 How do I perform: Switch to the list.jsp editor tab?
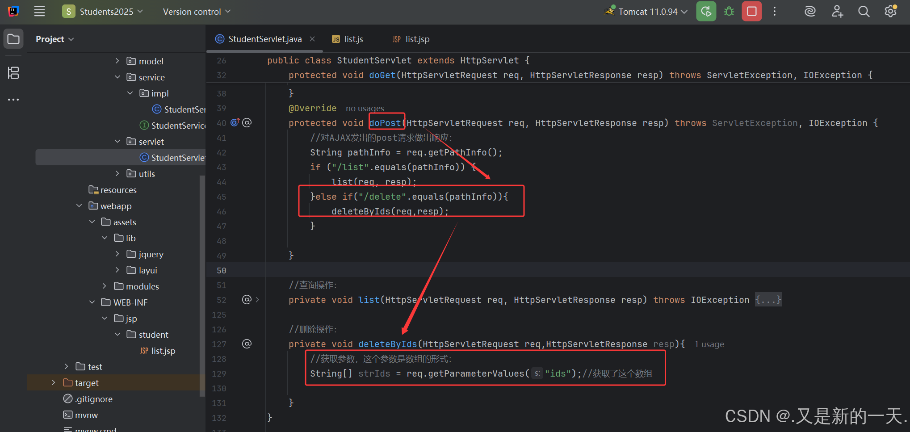point(411,39)
